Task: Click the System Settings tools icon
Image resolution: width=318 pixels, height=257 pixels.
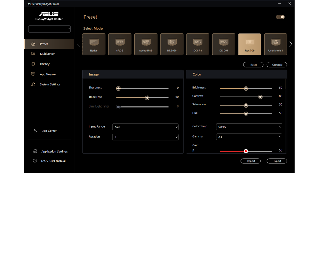Action: pos(33,84)
